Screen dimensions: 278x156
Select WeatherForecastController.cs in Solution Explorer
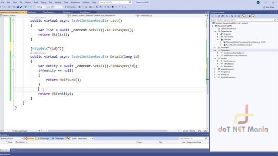[x=235, y=56]
